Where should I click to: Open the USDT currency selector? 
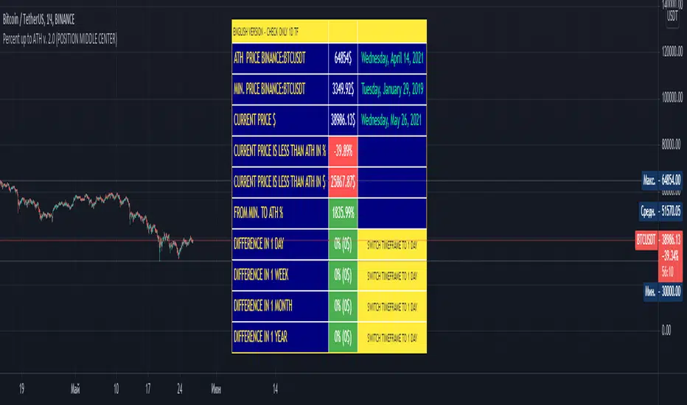[x=672, y=16]
